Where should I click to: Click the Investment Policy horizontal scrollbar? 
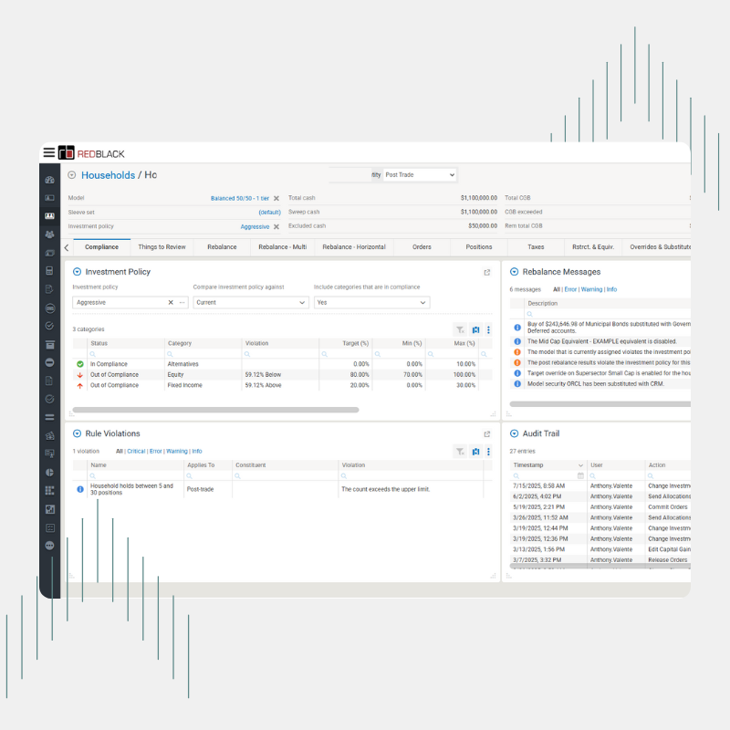215,410
